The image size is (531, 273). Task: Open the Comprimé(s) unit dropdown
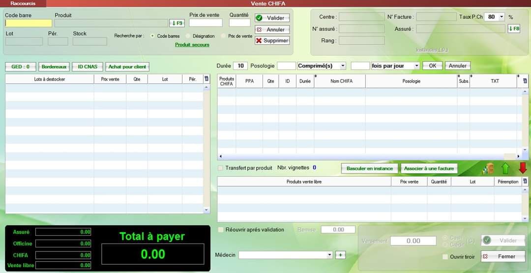pos(343,66)
